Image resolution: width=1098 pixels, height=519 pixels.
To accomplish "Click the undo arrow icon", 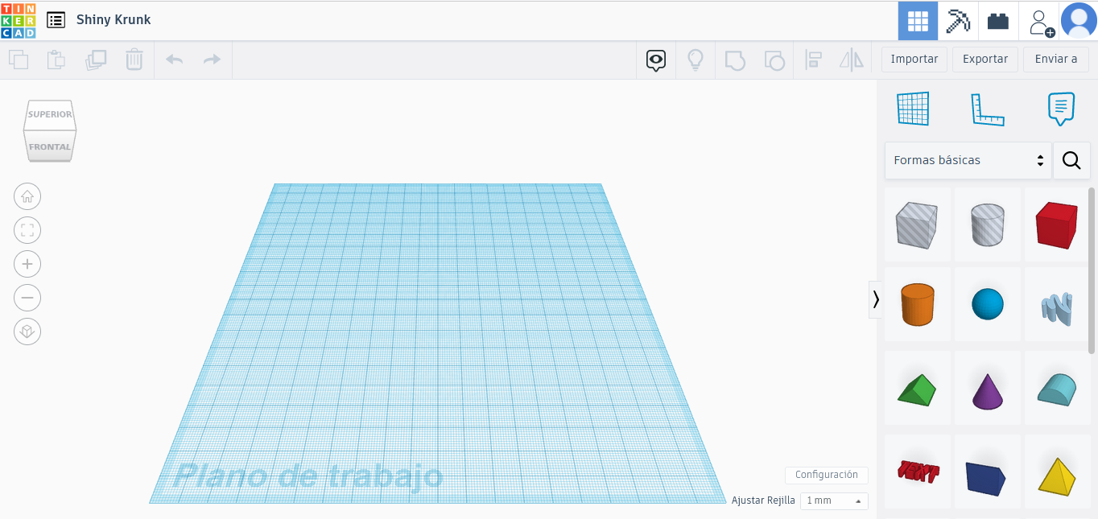I will (174, 59).
